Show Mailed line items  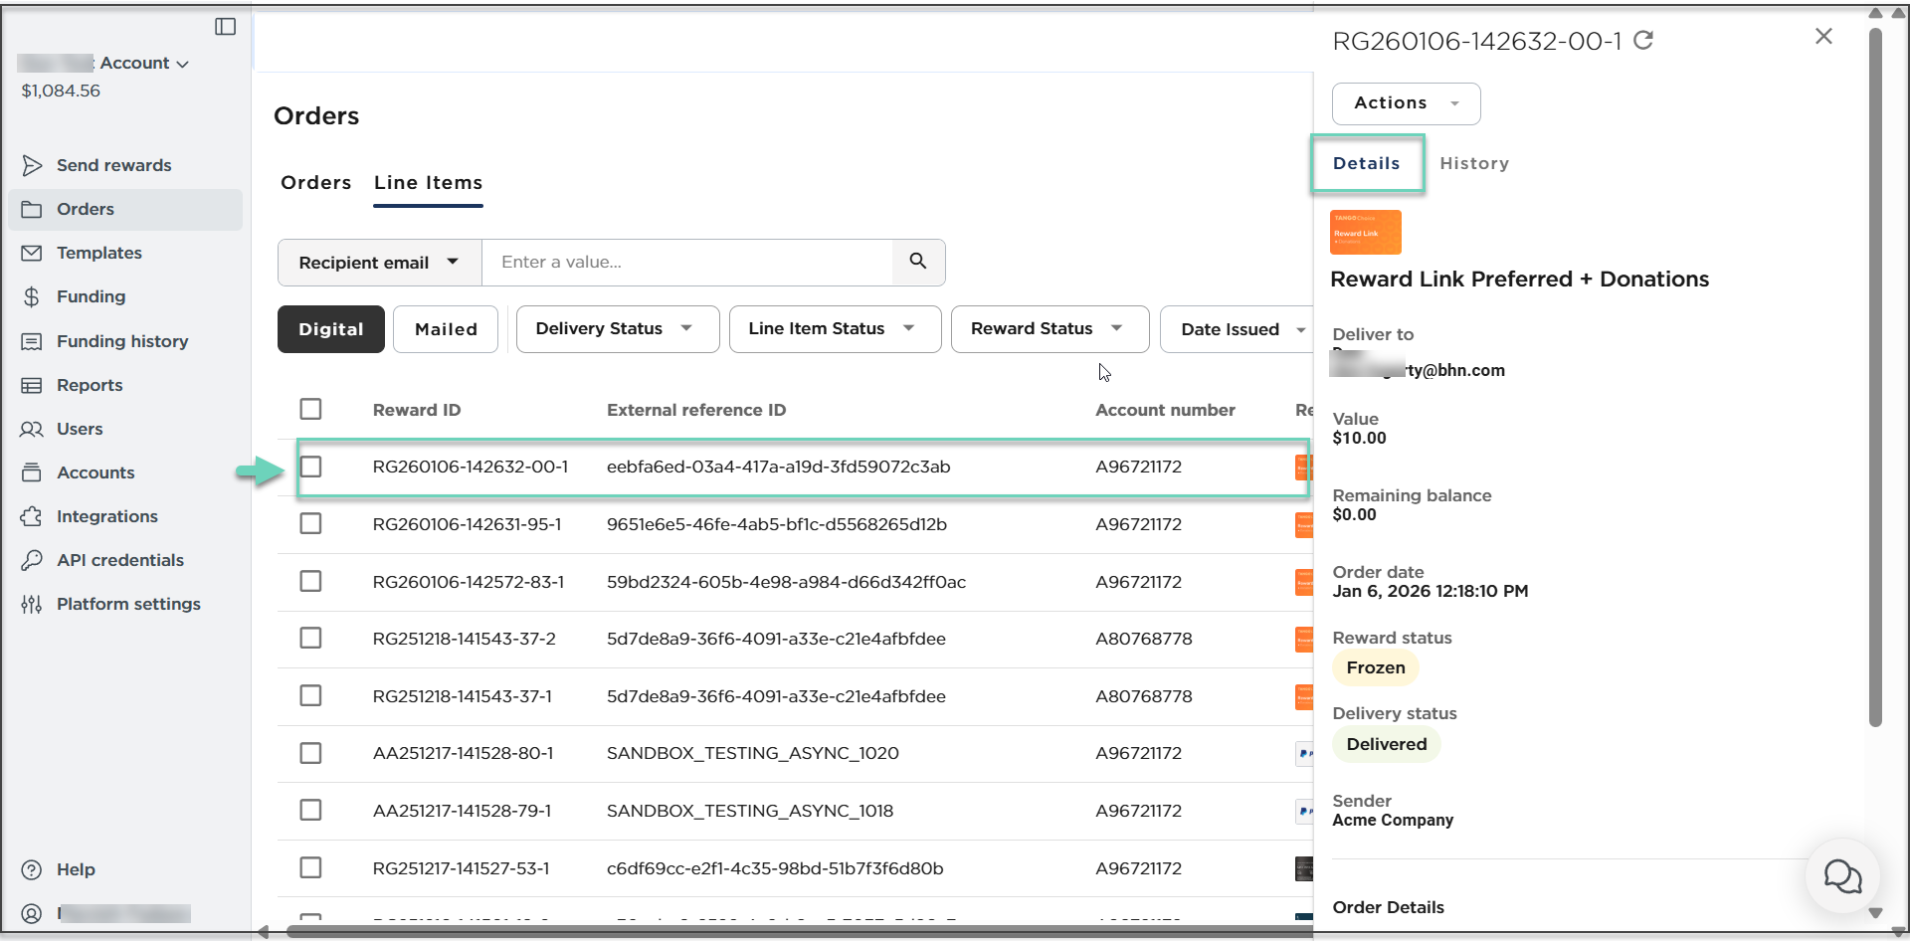(x=445, y=329)
